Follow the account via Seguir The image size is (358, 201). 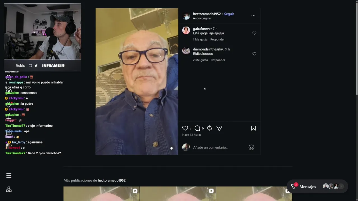[x=229, y=14]
